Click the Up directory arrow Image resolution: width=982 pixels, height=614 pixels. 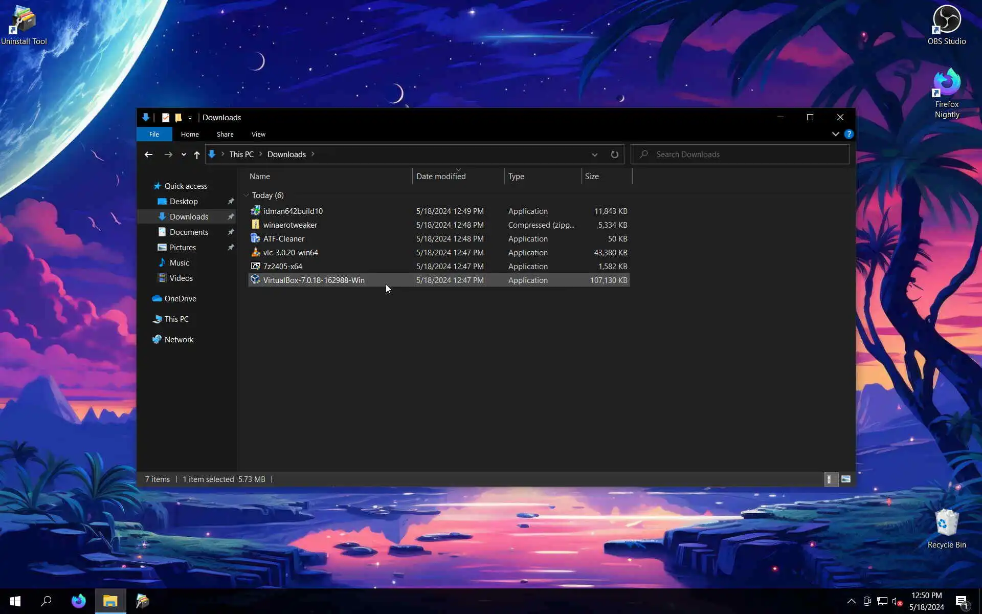tap(196, 155)
